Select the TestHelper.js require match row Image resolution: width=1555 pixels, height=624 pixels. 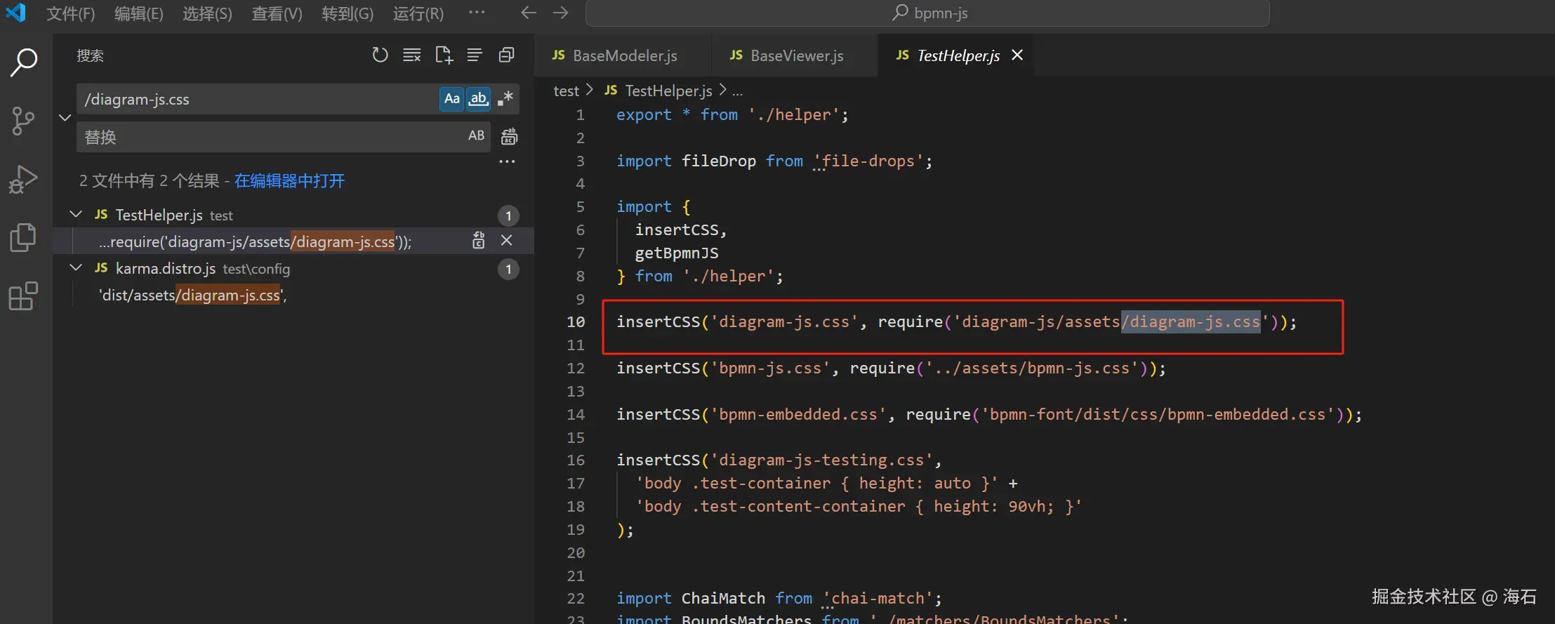point(293,241)
